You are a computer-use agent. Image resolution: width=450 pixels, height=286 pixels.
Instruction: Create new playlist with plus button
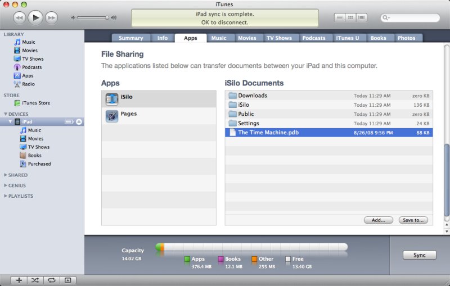click(x=19, y=280)
